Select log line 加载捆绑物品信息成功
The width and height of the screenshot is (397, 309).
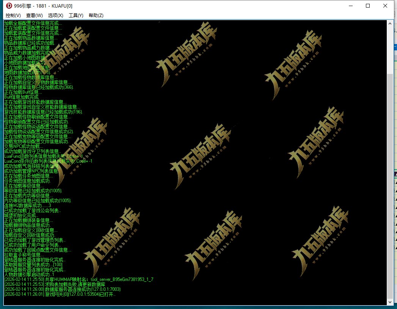[27, 226]
